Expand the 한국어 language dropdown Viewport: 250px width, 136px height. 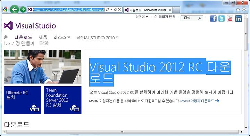[x=142, y=17]
